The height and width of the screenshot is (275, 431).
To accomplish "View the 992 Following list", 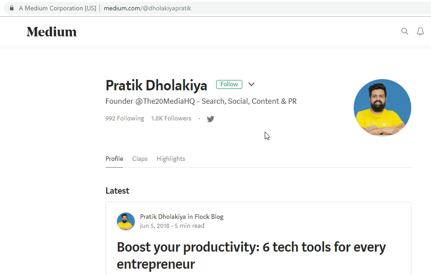I will 124,119.
